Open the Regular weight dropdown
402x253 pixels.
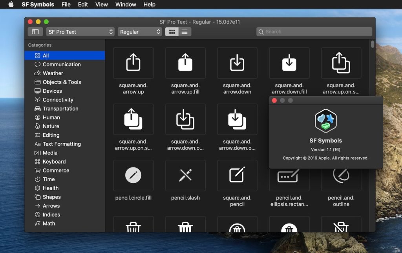tap(140, 31)
